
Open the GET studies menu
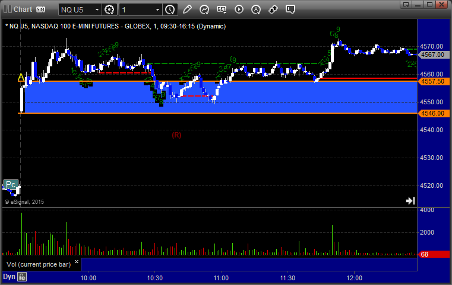(222, 9)
